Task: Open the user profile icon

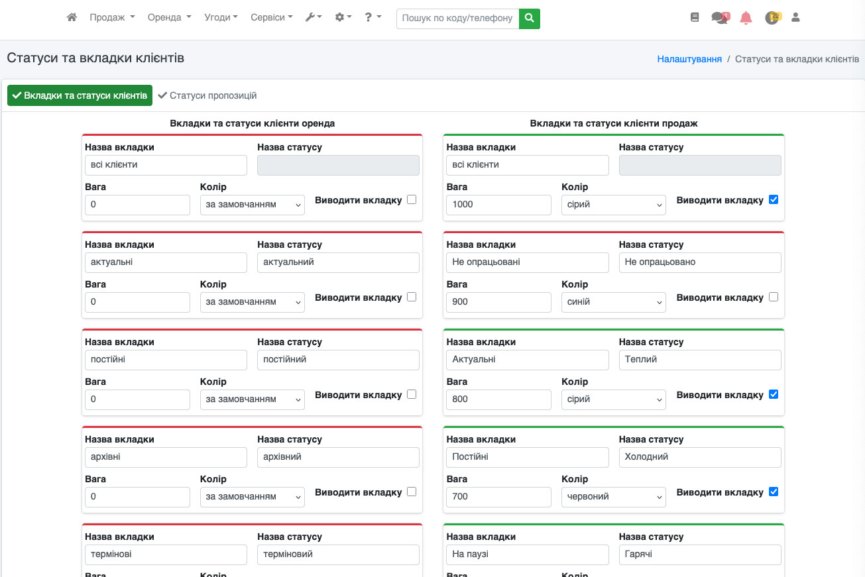Action: coord(795,18)
